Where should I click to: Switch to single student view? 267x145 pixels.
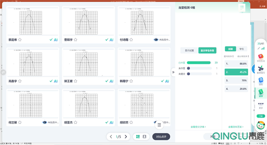pyautogui.click(x=145, y=137)
